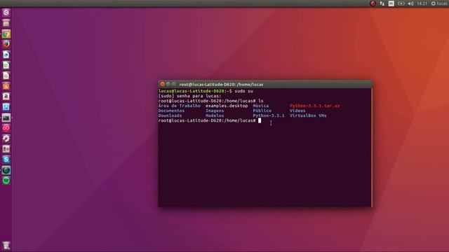Viewport: 449px width, 252px height.
Task: Close the terminal window
Action: click(162, 84)
